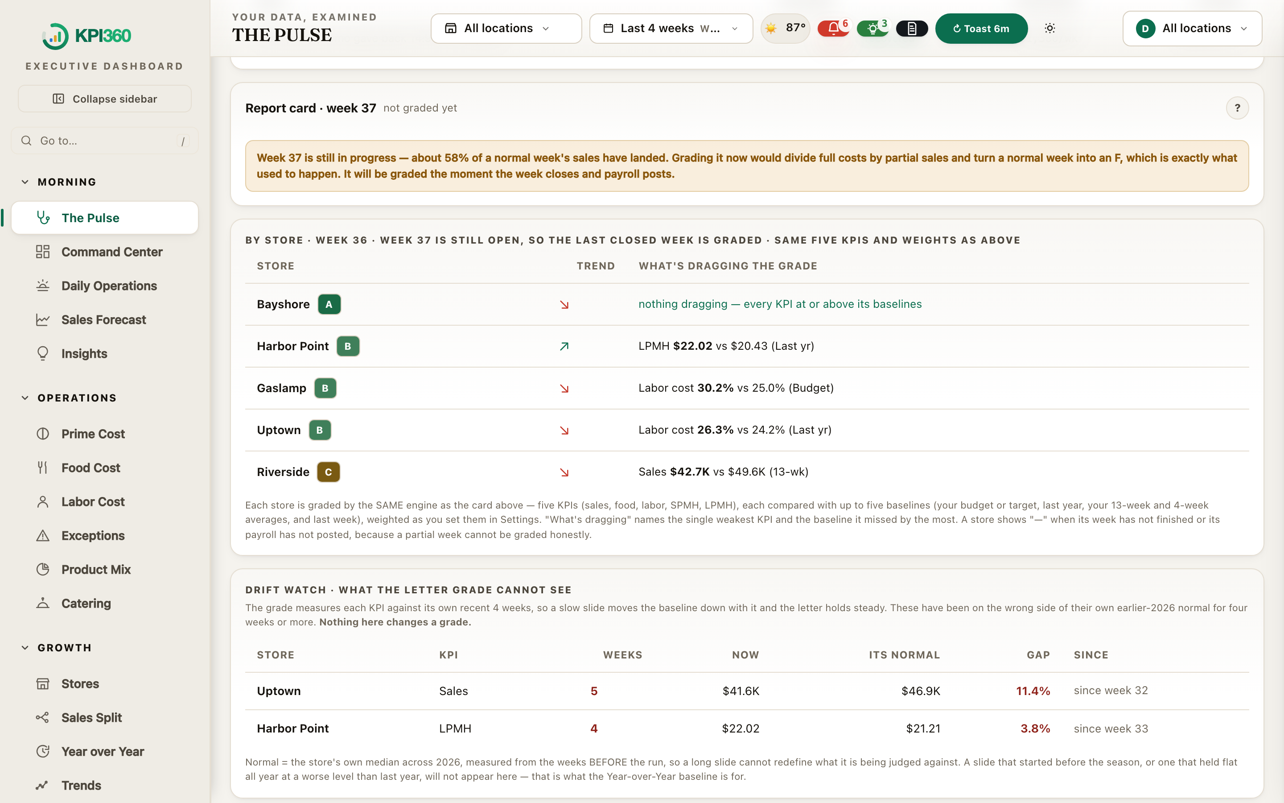This screenshot has width=1284, height=803.
Task: Click the $41.6K Now value for Uptown
Action: pos(741,691)
